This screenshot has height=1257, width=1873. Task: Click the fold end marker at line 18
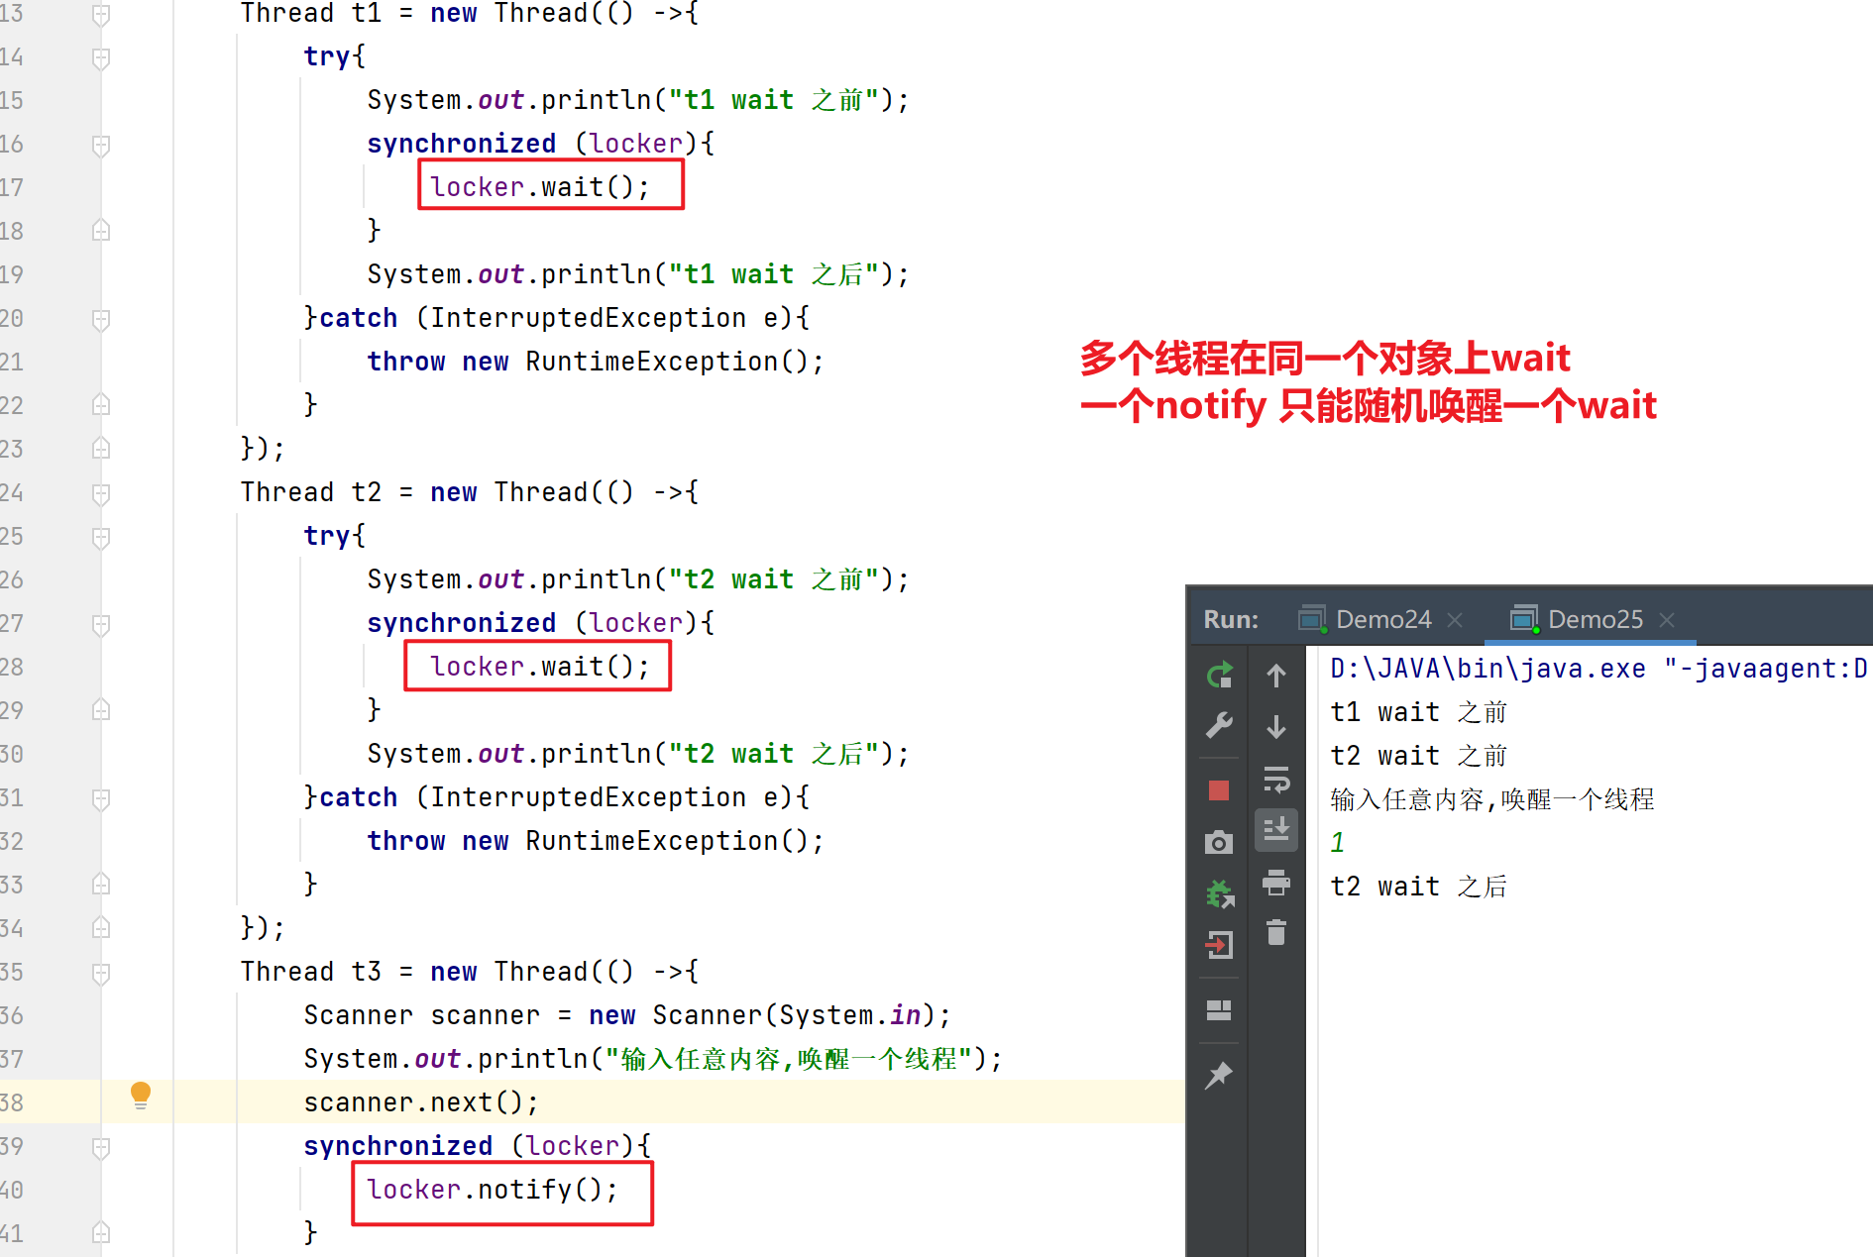point(101,231)
